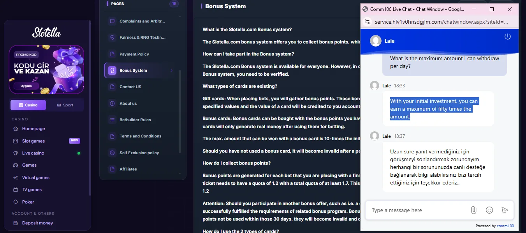Image resolution: width=526 pixels, height=233 pixels.
Task: Send the chat message with arrow icon
Action: point(505,210)
